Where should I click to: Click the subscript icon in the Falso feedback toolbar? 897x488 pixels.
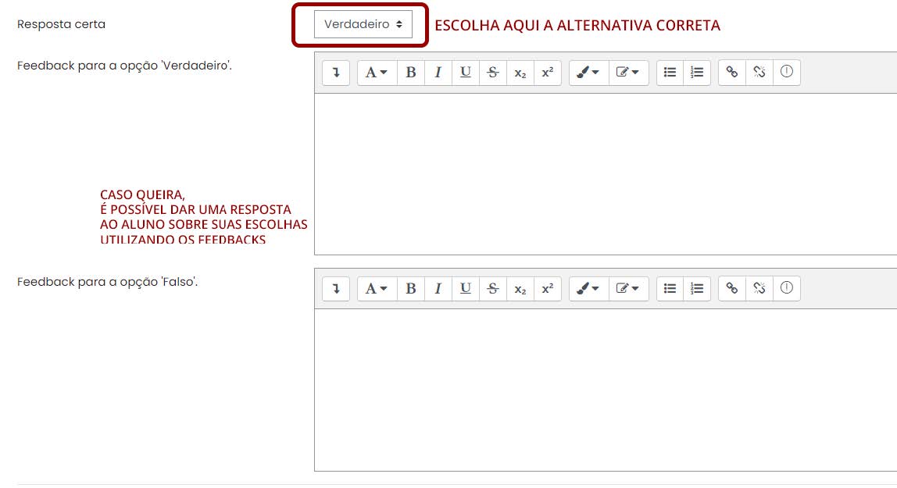pyautogui.click(x=520, y=288)
